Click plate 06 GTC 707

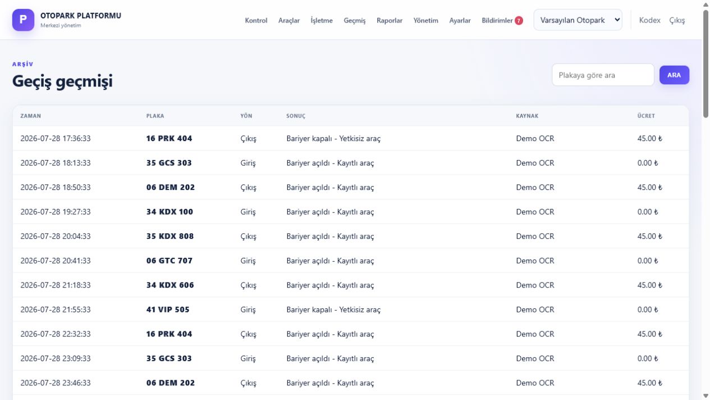[x=170, y=261]
